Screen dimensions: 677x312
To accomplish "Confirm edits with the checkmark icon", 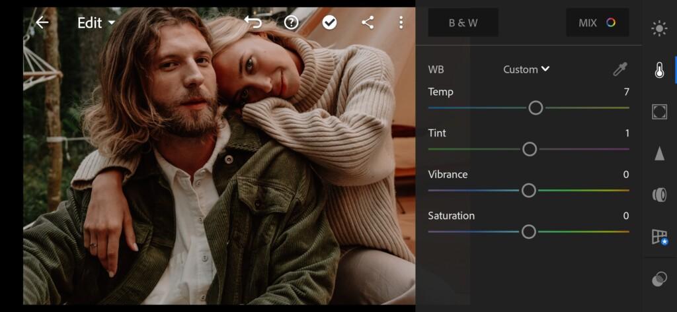I will coord(329,22).
